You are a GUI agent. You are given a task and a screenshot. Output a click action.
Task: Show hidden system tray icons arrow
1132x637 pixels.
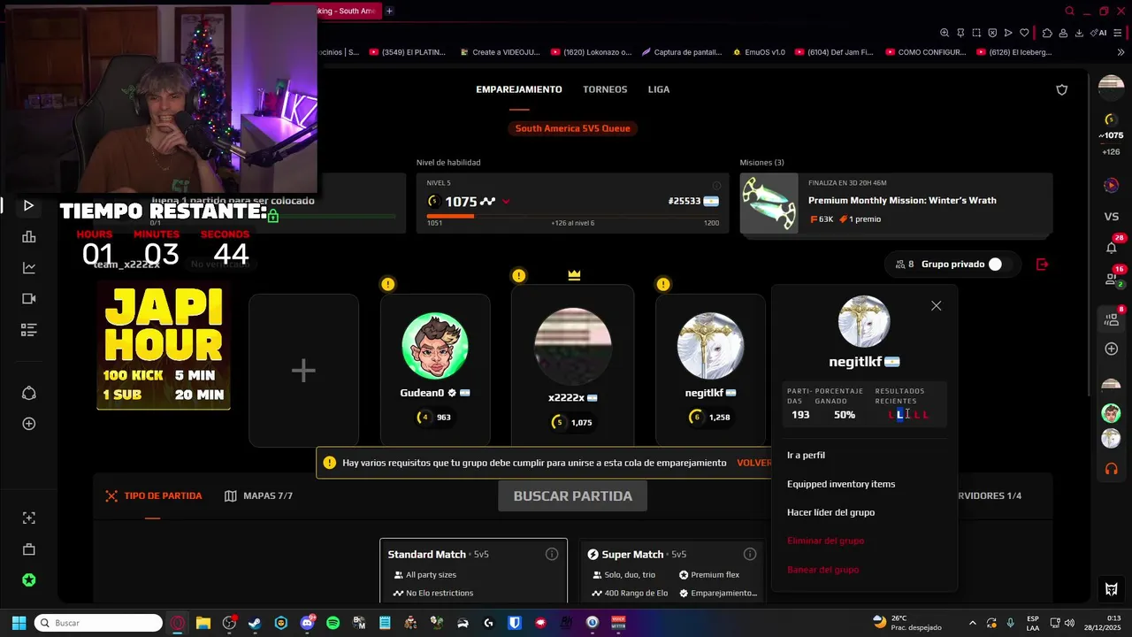pyautogui.click(x=973, y=623)
